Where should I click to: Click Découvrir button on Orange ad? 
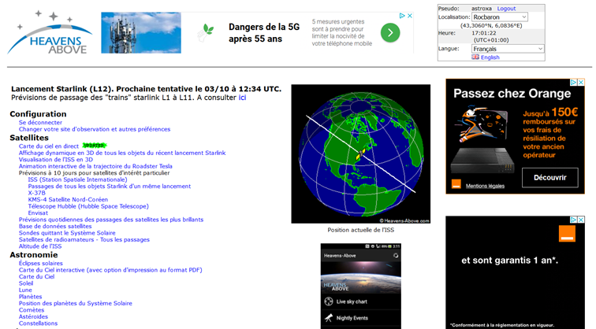coord(550,178)
